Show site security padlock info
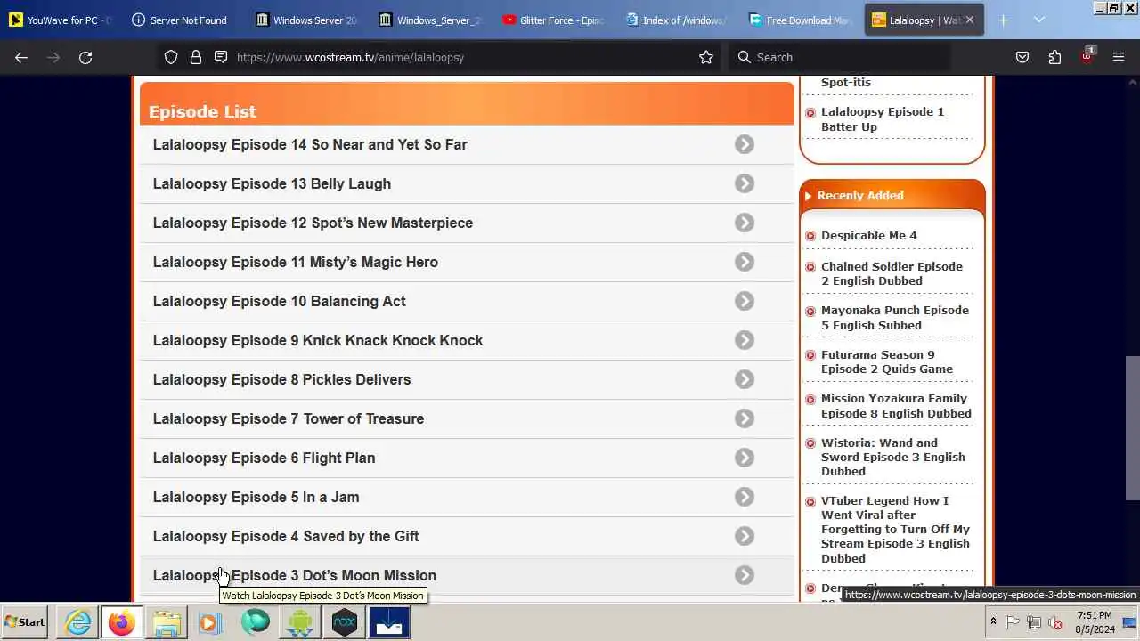 [x=196, y=57]
